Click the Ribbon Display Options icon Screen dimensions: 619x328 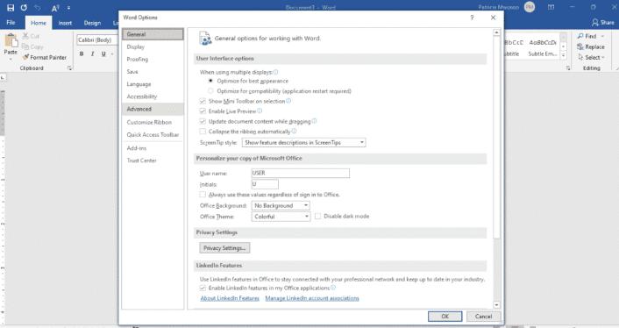551,7
